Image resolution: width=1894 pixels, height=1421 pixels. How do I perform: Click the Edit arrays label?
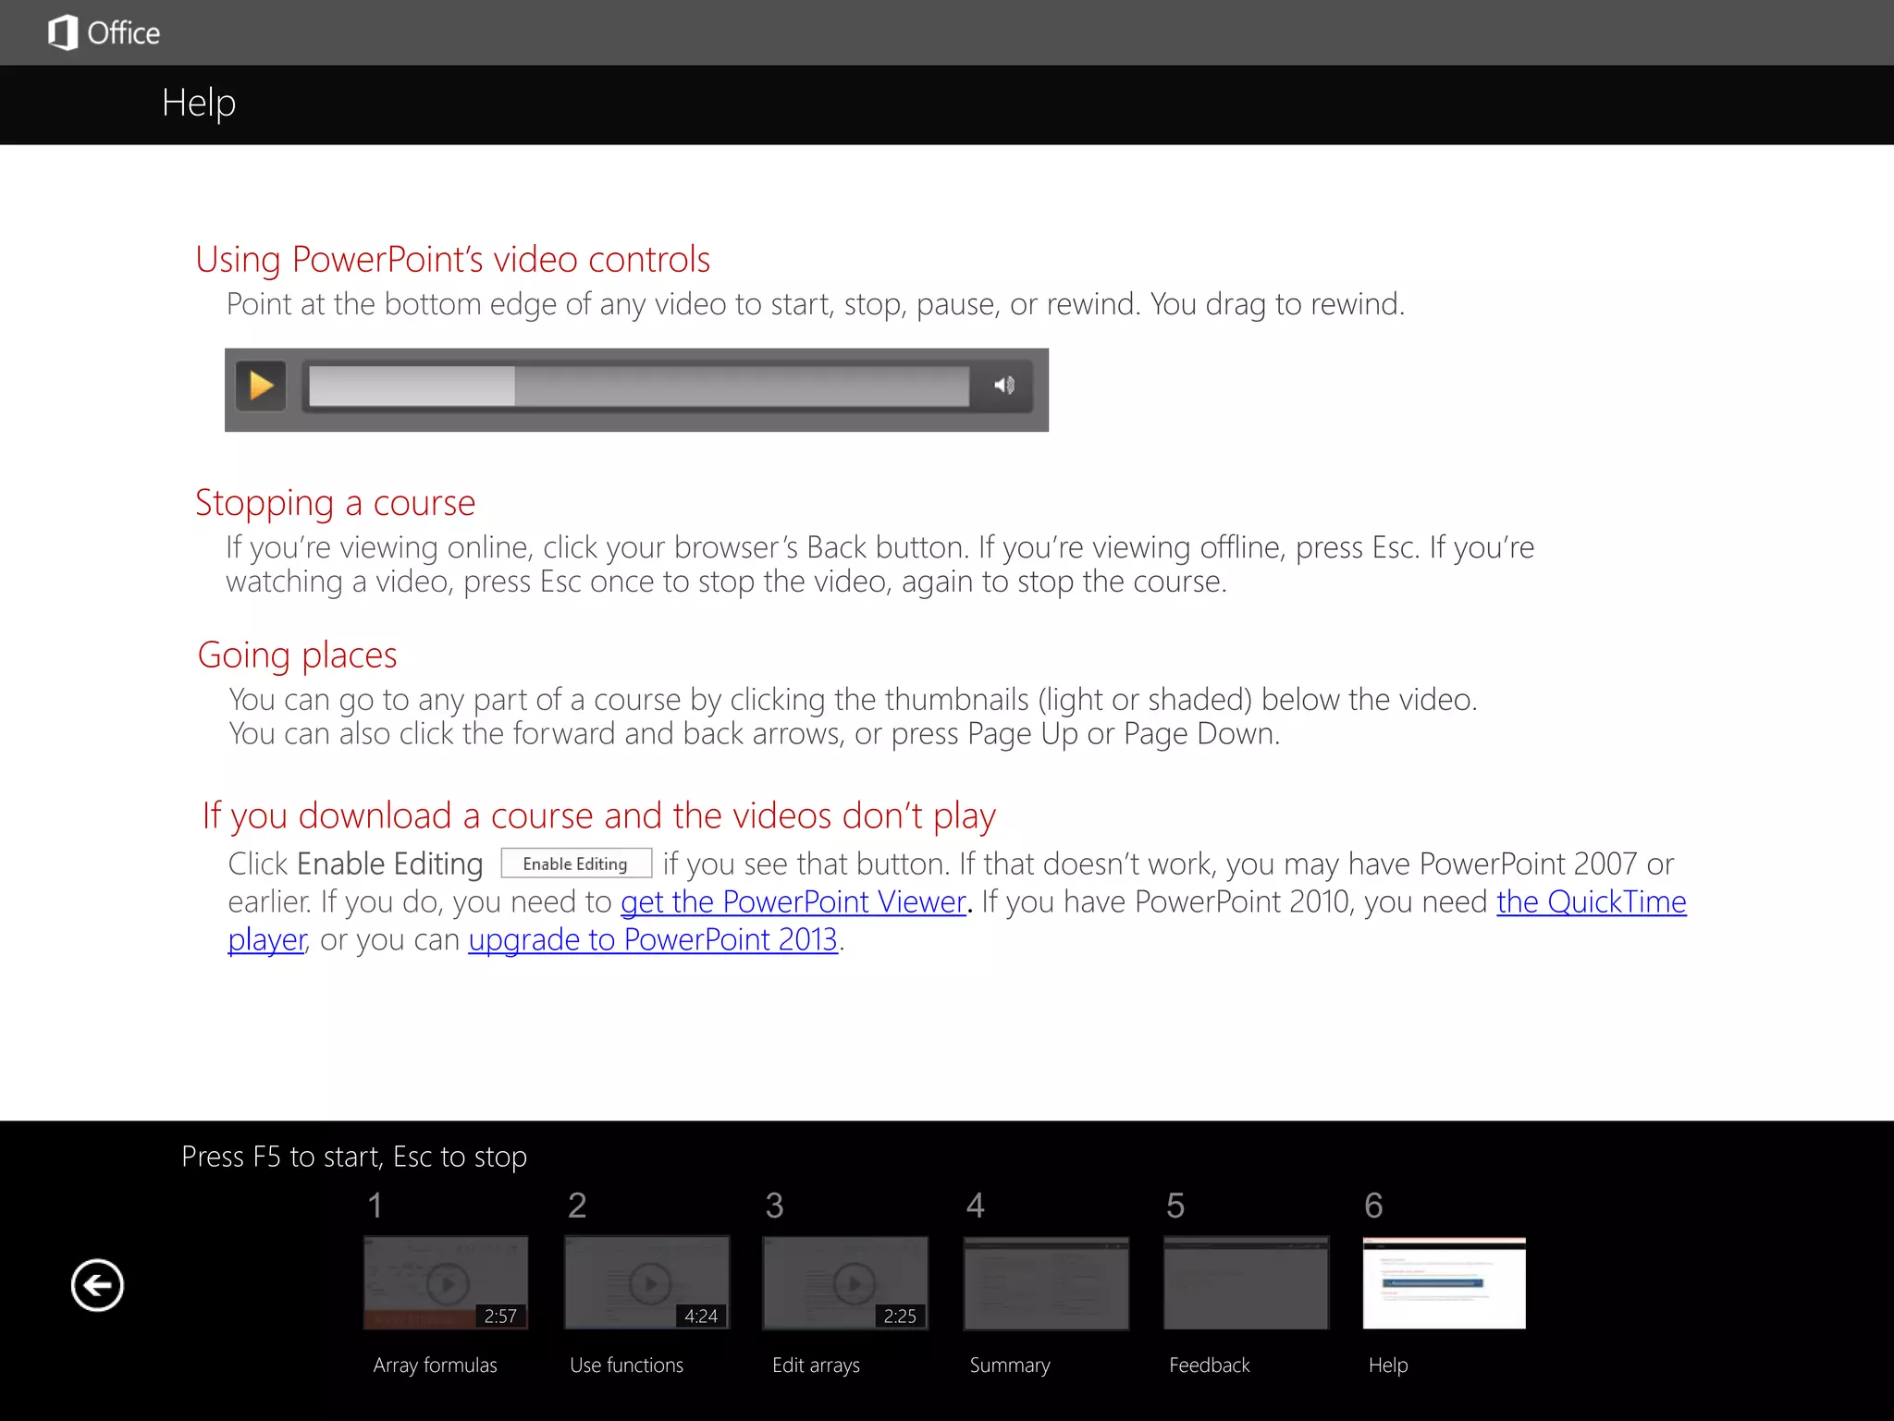[x=816, y=1366]
